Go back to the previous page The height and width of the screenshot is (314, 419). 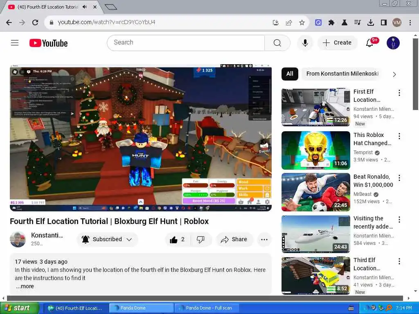pos(9,22)
